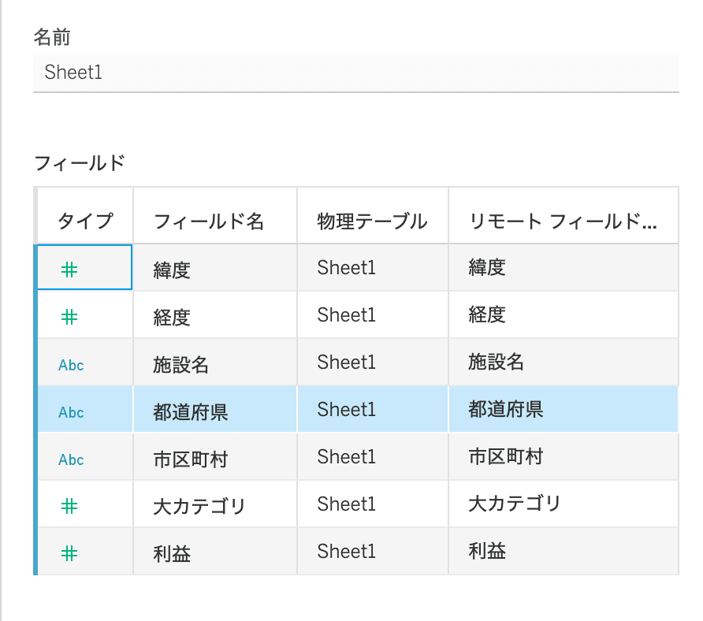703x621 pixels.
Task: Click the number type icon for 大カテゴリ
Action: pos(69,507)
